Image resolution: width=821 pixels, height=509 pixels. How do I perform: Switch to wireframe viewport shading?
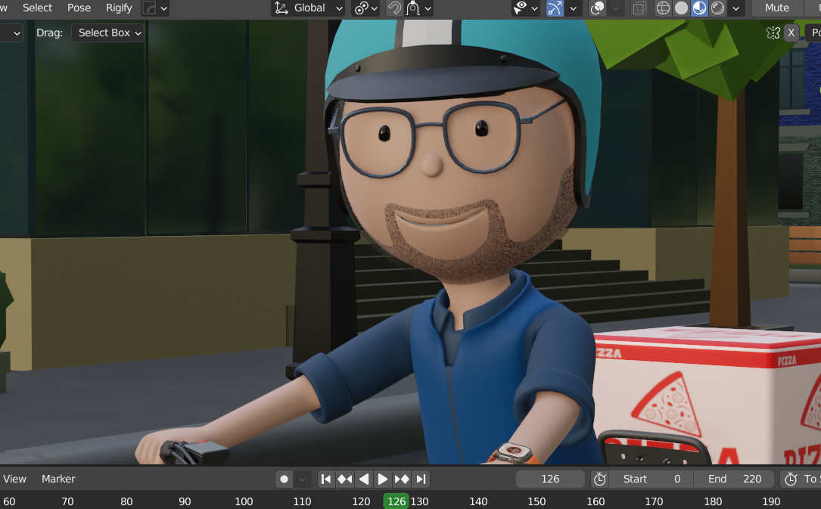(664, 8)
